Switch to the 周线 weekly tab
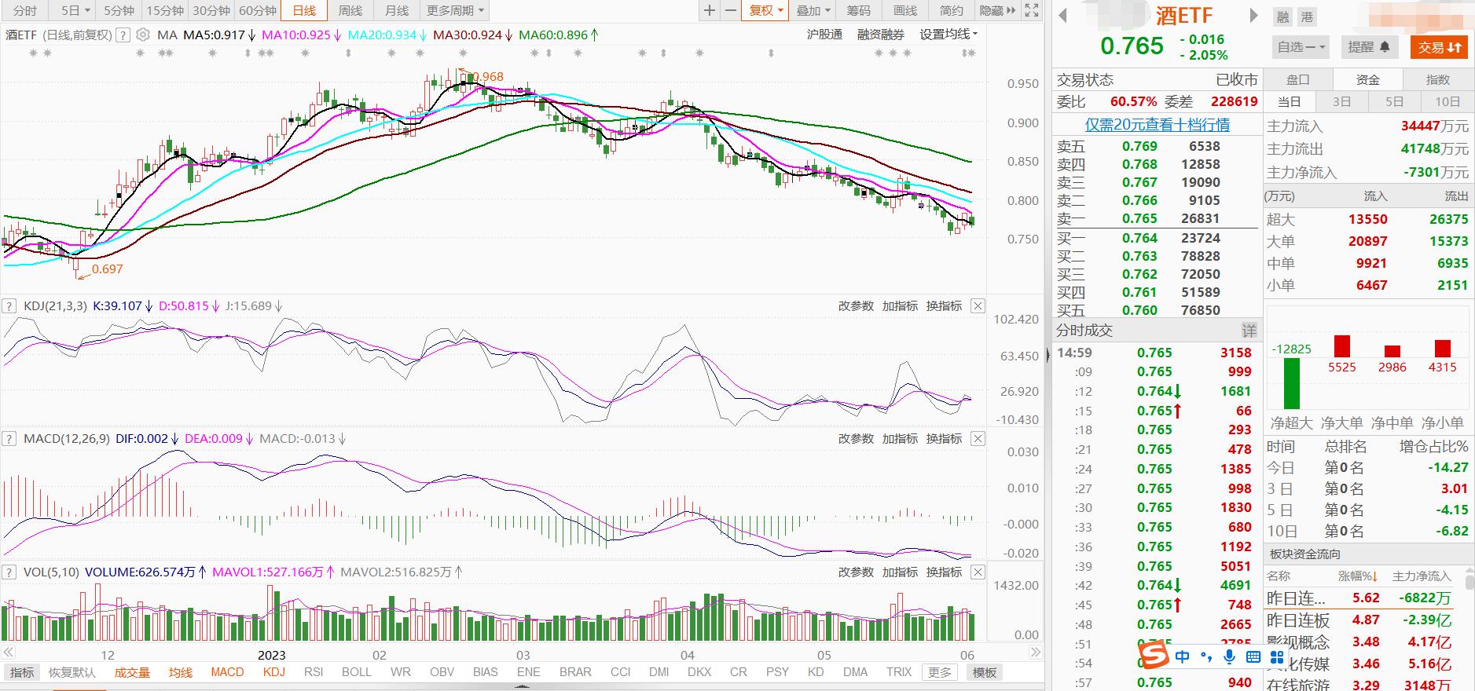Viewport: 1475px width, 691px height. click(x=350, y=10)
